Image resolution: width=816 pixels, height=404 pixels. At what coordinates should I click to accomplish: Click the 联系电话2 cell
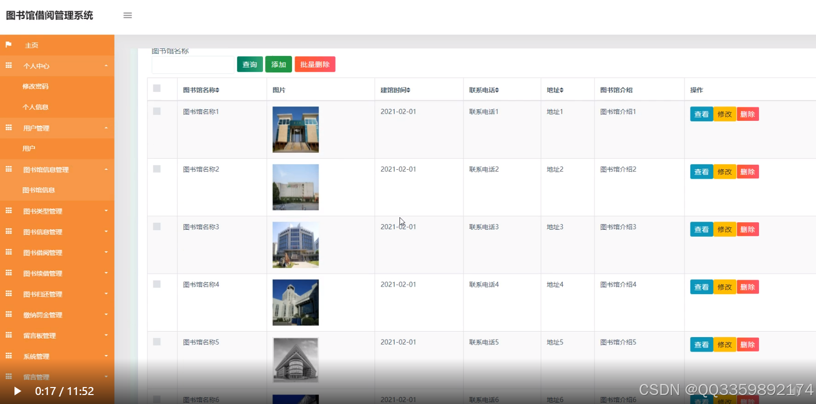pos(484,169)
